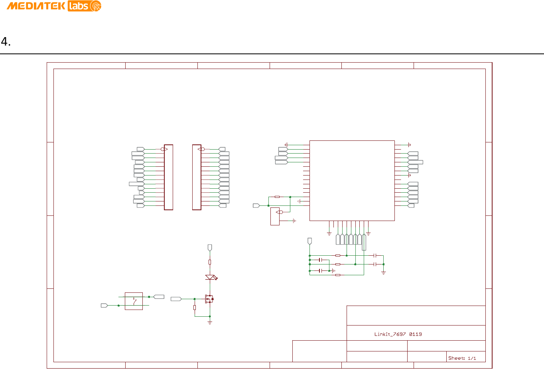Select the right pin header connector
Viewport: 544px width, 369px height.
tap(197, 177)
